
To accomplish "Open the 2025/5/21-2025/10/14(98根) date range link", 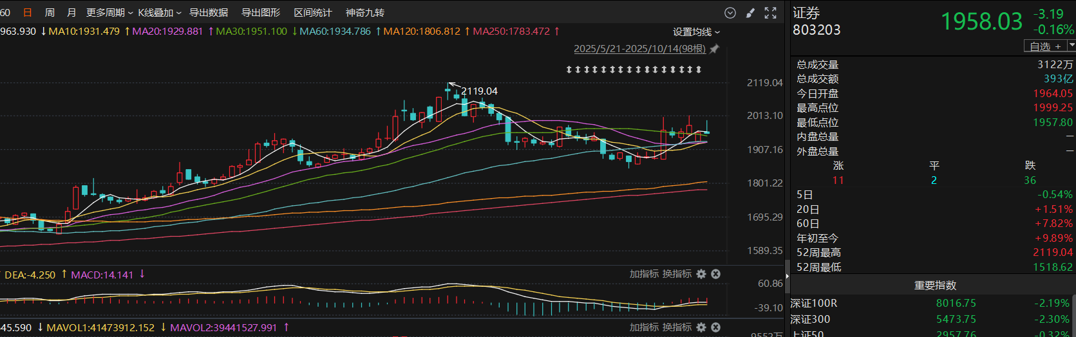I will point(639,49).
